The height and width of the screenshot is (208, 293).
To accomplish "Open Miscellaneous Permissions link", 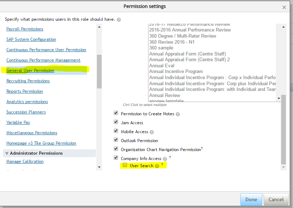I will (x=32, y=133).
